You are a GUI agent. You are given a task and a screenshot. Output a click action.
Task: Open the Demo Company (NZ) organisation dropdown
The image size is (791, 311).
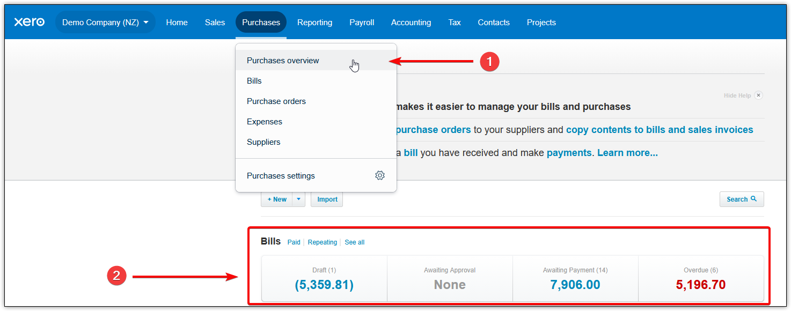click(x=105, y=23)
